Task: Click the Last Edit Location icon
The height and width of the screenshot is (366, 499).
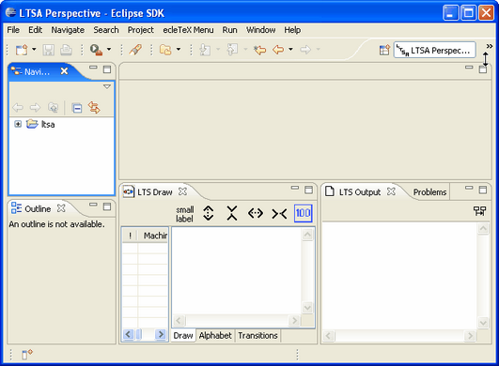Action: tap(259, 50)
